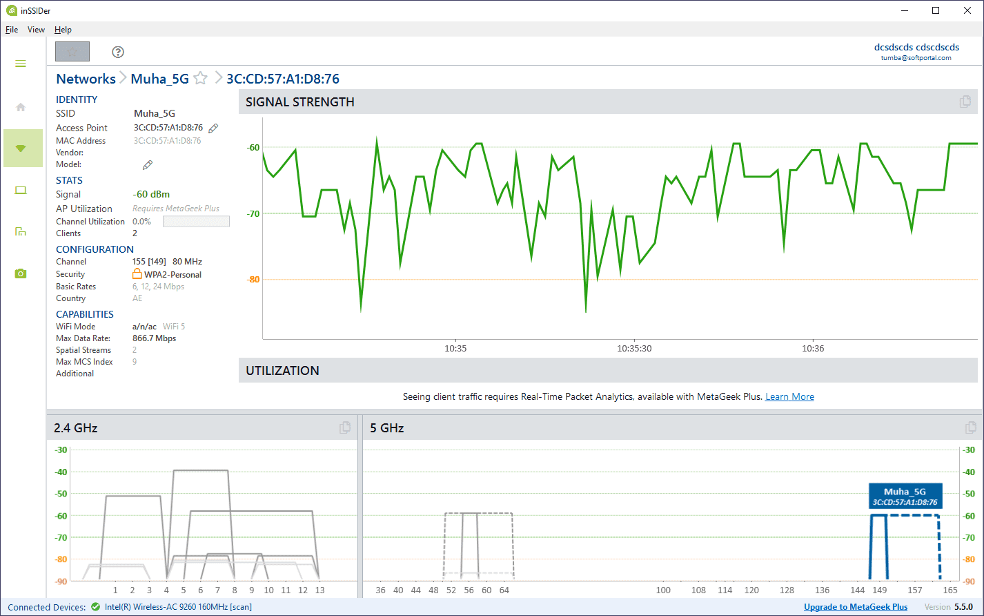Click the Signal value -60 dBm

151,194
